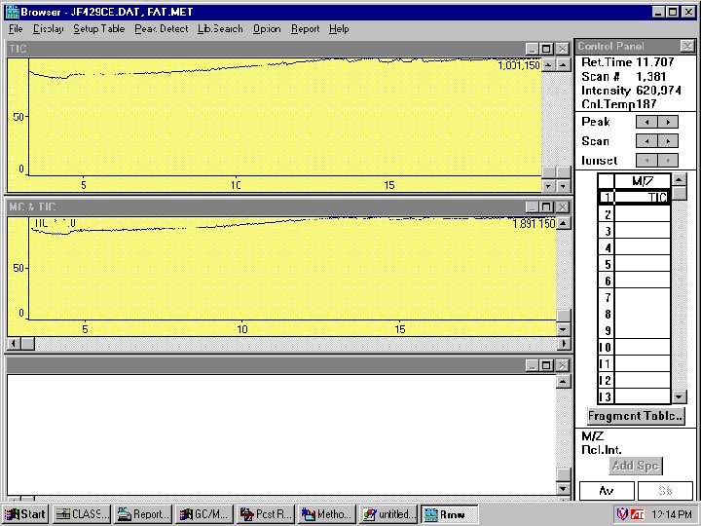Maximize the bottom spectrum pane

(x=546, y=365)
